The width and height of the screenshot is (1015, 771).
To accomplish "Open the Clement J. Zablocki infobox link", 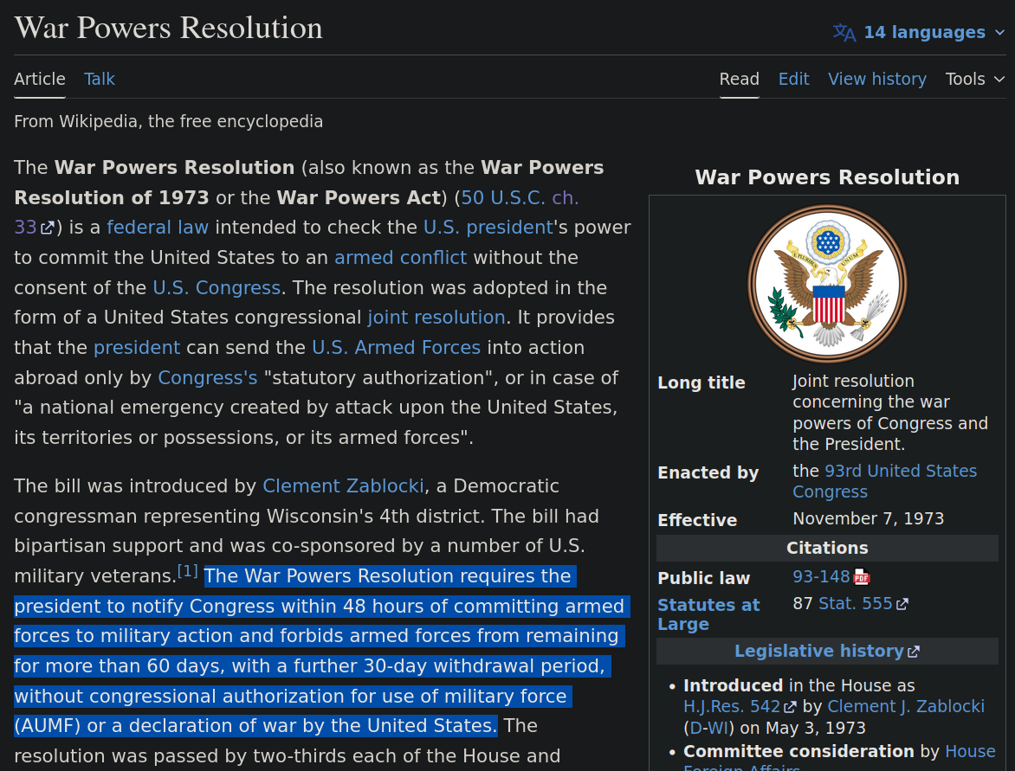I will pyautogui.click(x=906, y=706).
